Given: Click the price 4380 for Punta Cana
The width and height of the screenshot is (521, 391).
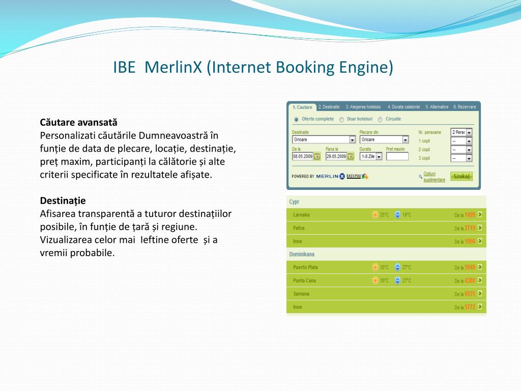Looking at the screenshot, I should (x=470, y=281).
